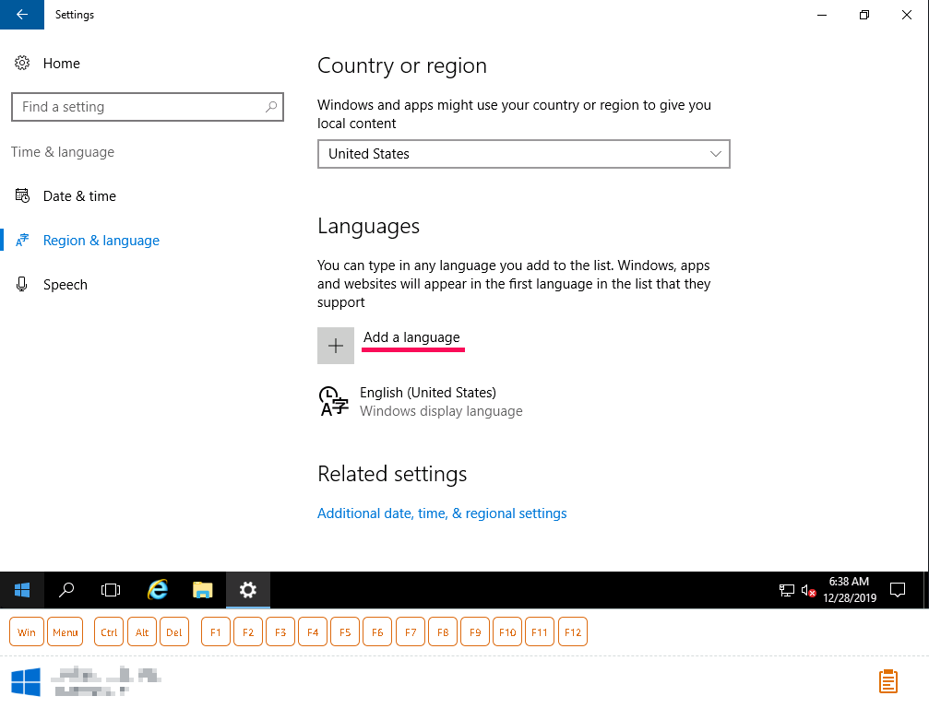929x708 pixels.
Task: Click the English language pack icon
Action: [334, 401]
